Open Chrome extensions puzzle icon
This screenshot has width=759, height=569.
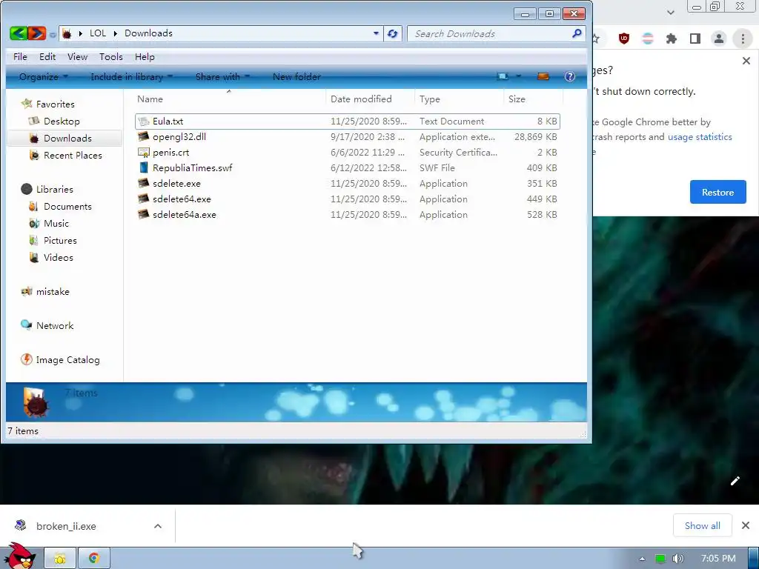click(x=672, y=39)
